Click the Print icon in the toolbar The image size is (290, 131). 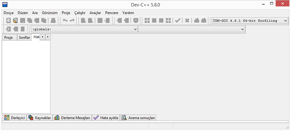53,21
